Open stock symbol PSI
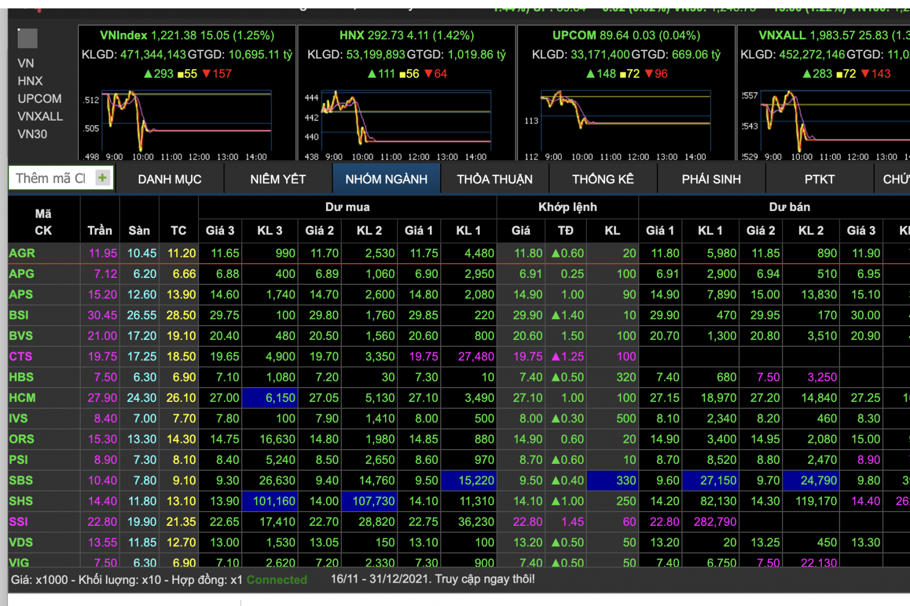 (x=18, y=459)
